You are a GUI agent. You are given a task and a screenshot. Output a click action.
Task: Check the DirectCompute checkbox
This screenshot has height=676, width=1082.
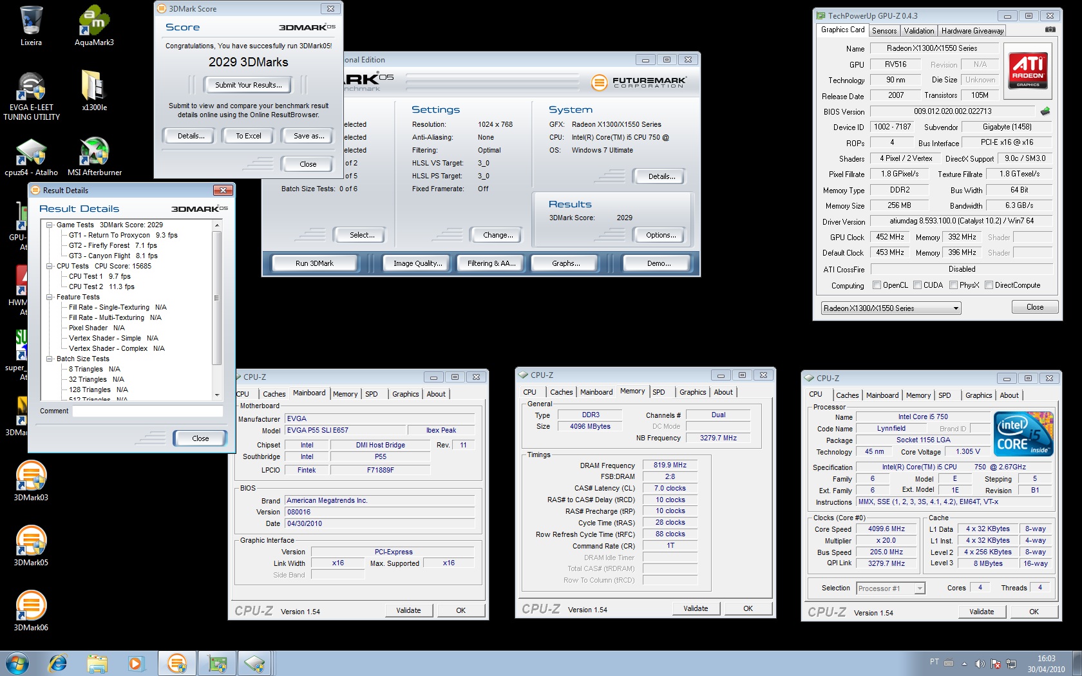[x=989, y=285]
